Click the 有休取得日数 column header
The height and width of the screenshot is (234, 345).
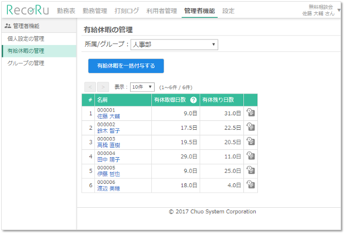(x=176, y=100)
